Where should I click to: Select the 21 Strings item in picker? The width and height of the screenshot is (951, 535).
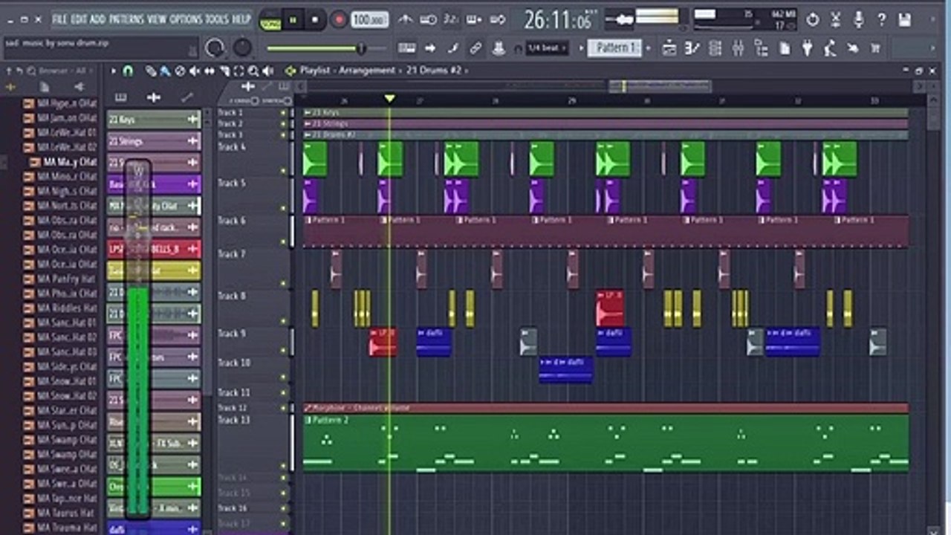[x=154, y=141]
